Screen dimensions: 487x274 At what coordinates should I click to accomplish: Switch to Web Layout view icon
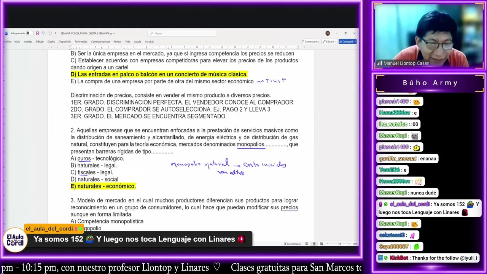[x=321, y=244]
